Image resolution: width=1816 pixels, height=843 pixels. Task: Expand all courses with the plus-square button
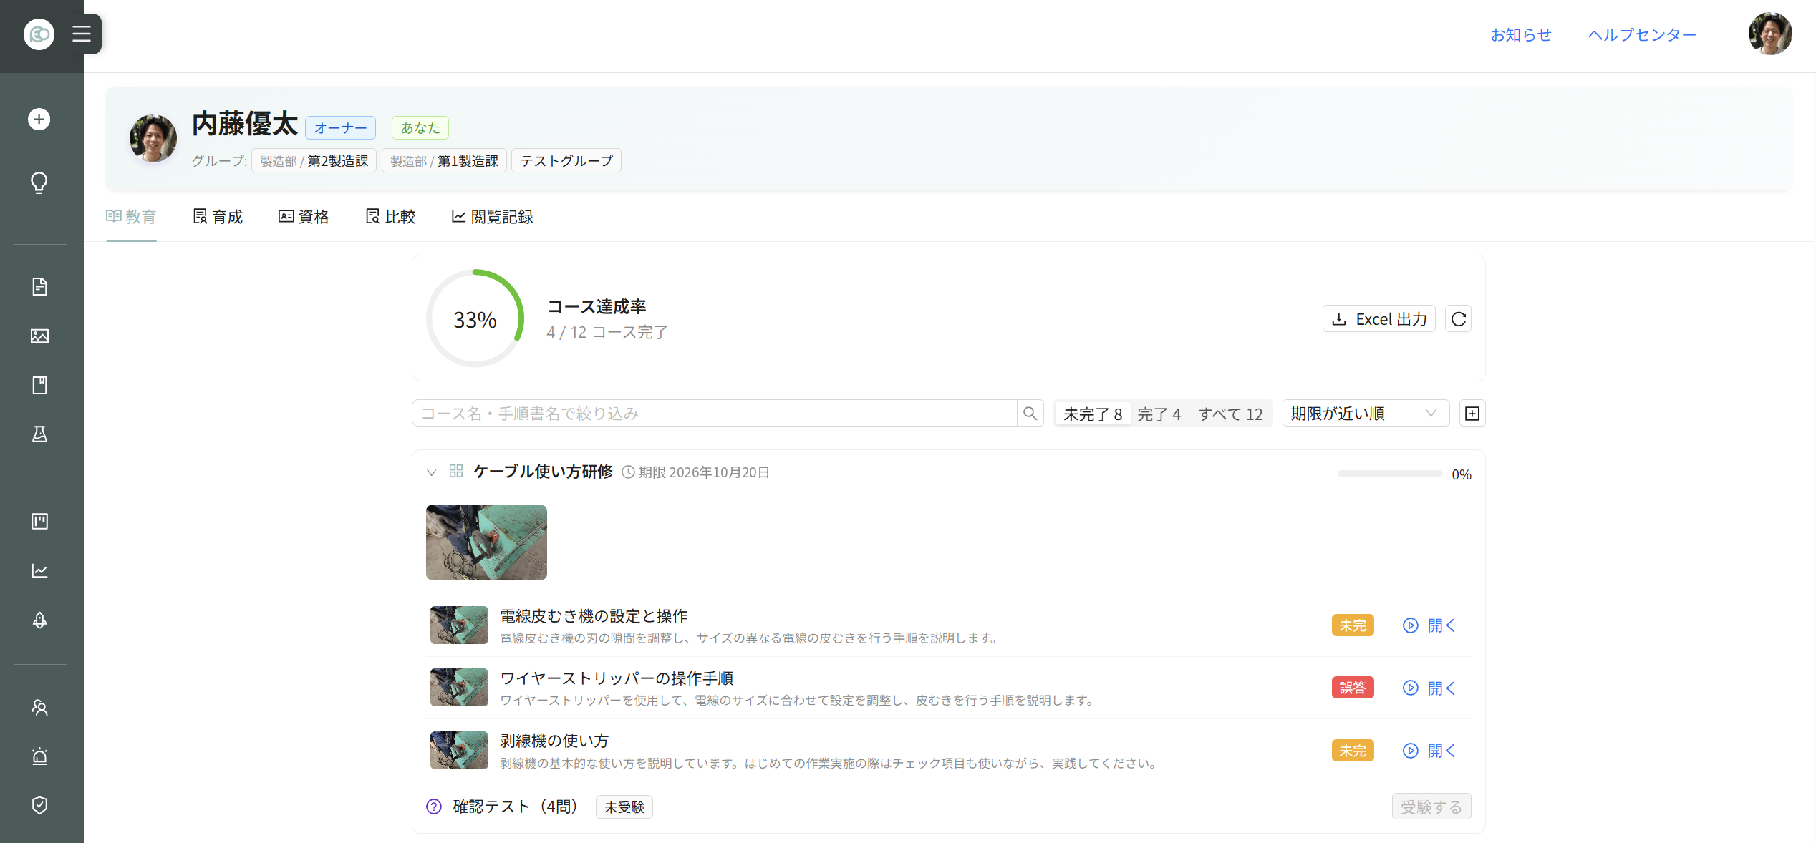(x=1472, y=413)
